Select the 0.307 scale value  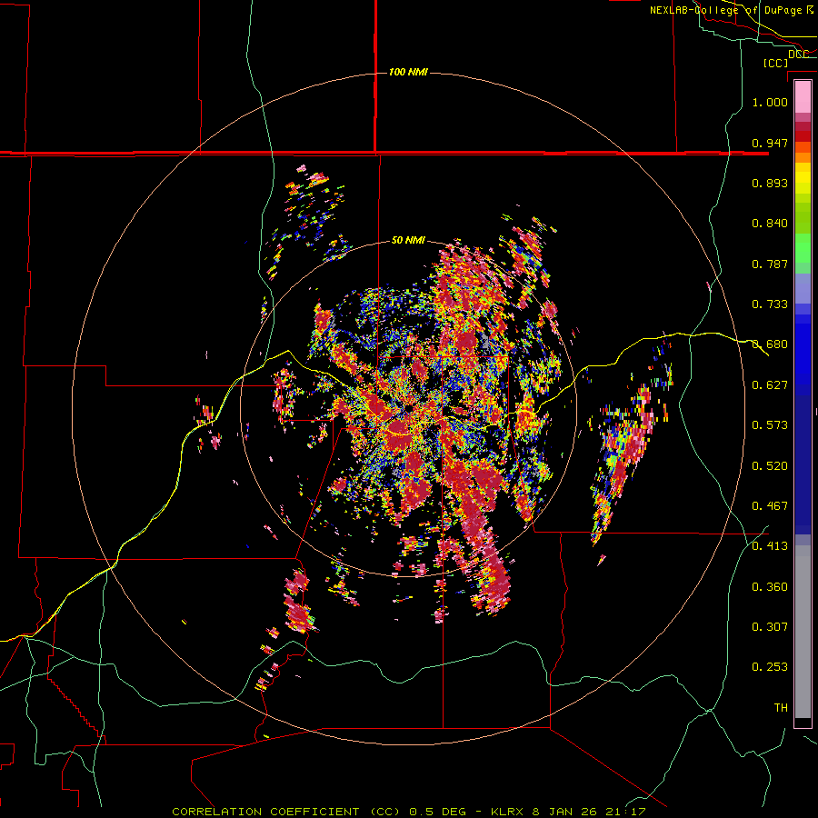770,627
